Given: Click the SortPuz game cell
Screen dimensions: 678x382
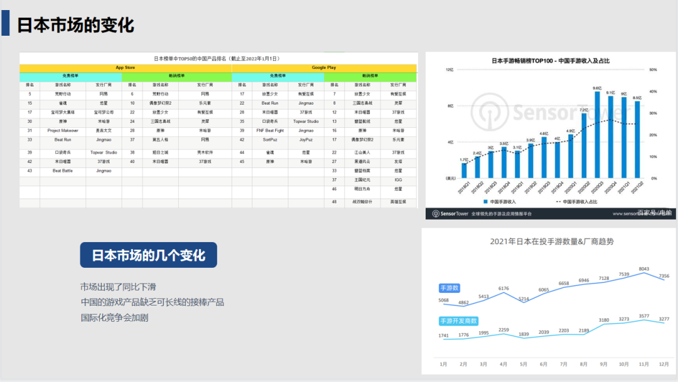Looking at the screenshot, I should click(x=270, y=140).
